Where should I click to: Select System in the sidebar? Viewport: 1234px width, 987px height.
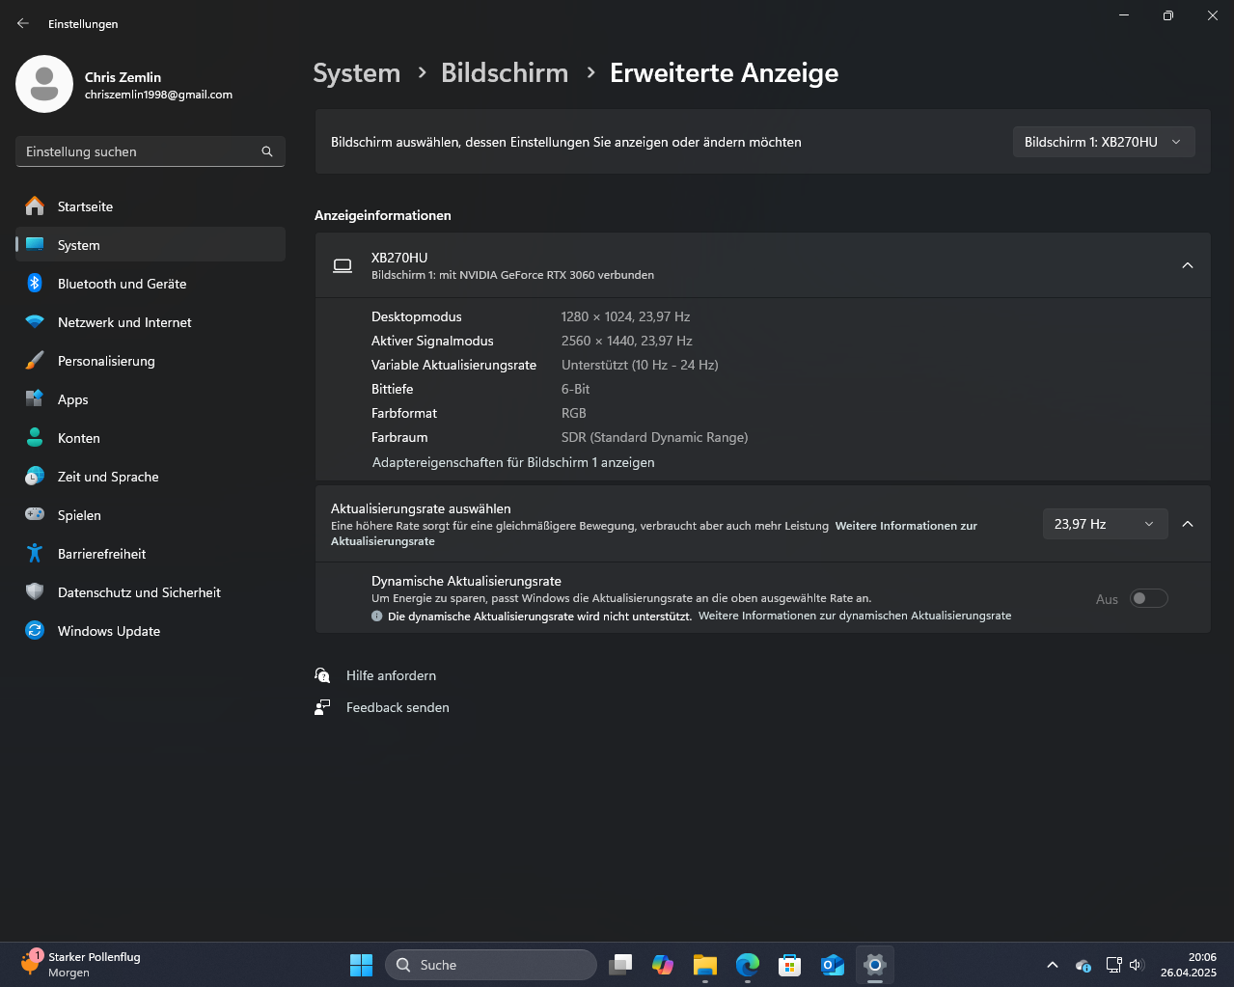[151, 245]
